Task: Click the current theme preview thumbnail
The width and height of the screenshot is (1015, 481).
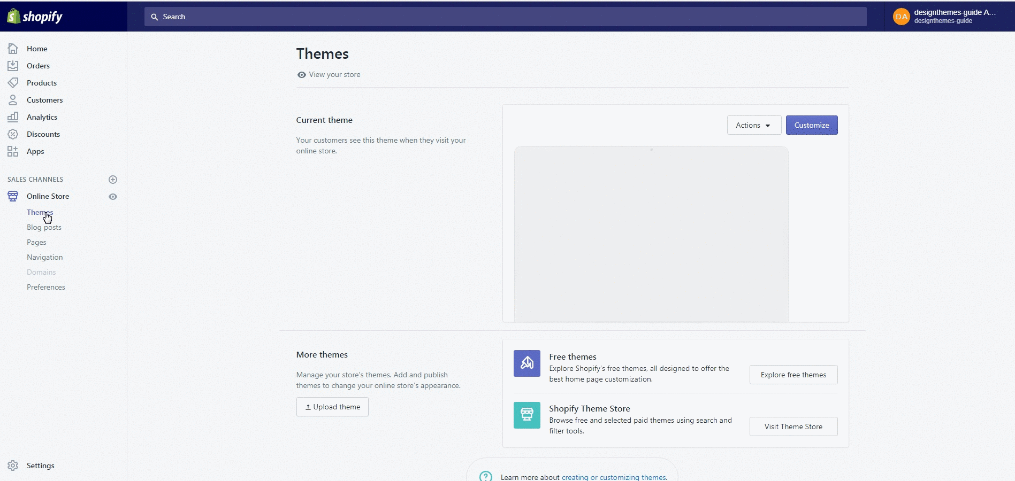Action: pos(651,234)
